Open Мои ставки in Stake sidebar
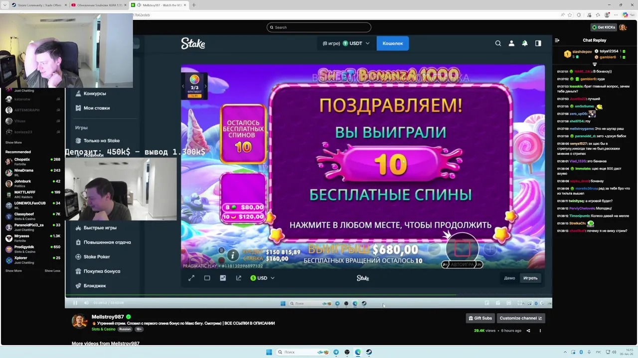Screen dimensions: 638x358 (x=97, y=108)
